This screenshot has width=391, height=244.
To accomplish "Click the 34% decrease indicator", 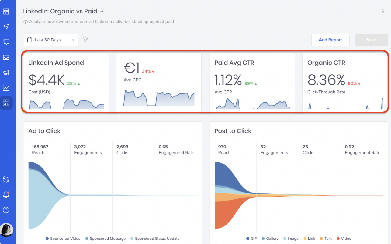I will (x=148, y=71).
